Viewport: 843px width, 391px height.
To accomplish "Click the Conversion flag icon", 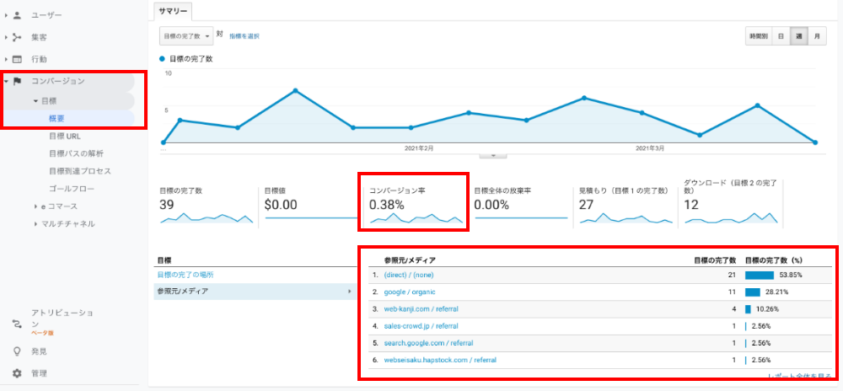I will [x=17, y=81].
